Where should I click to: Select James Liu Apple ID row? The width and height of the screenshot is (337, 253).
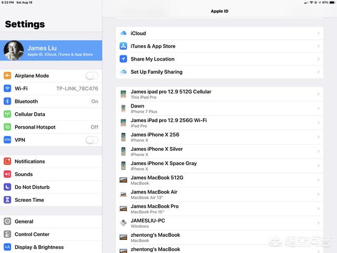tap(51, 51)
